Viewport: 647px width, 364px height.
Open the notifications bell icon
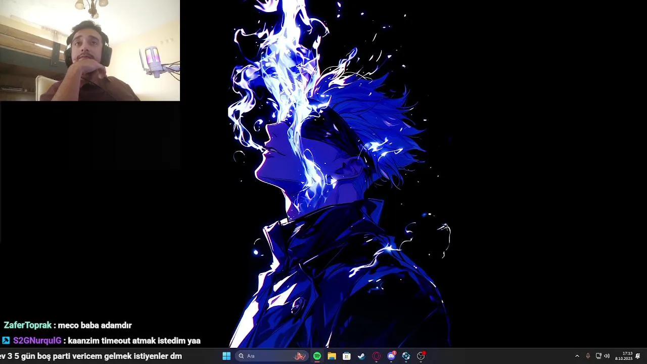(638, 356)
